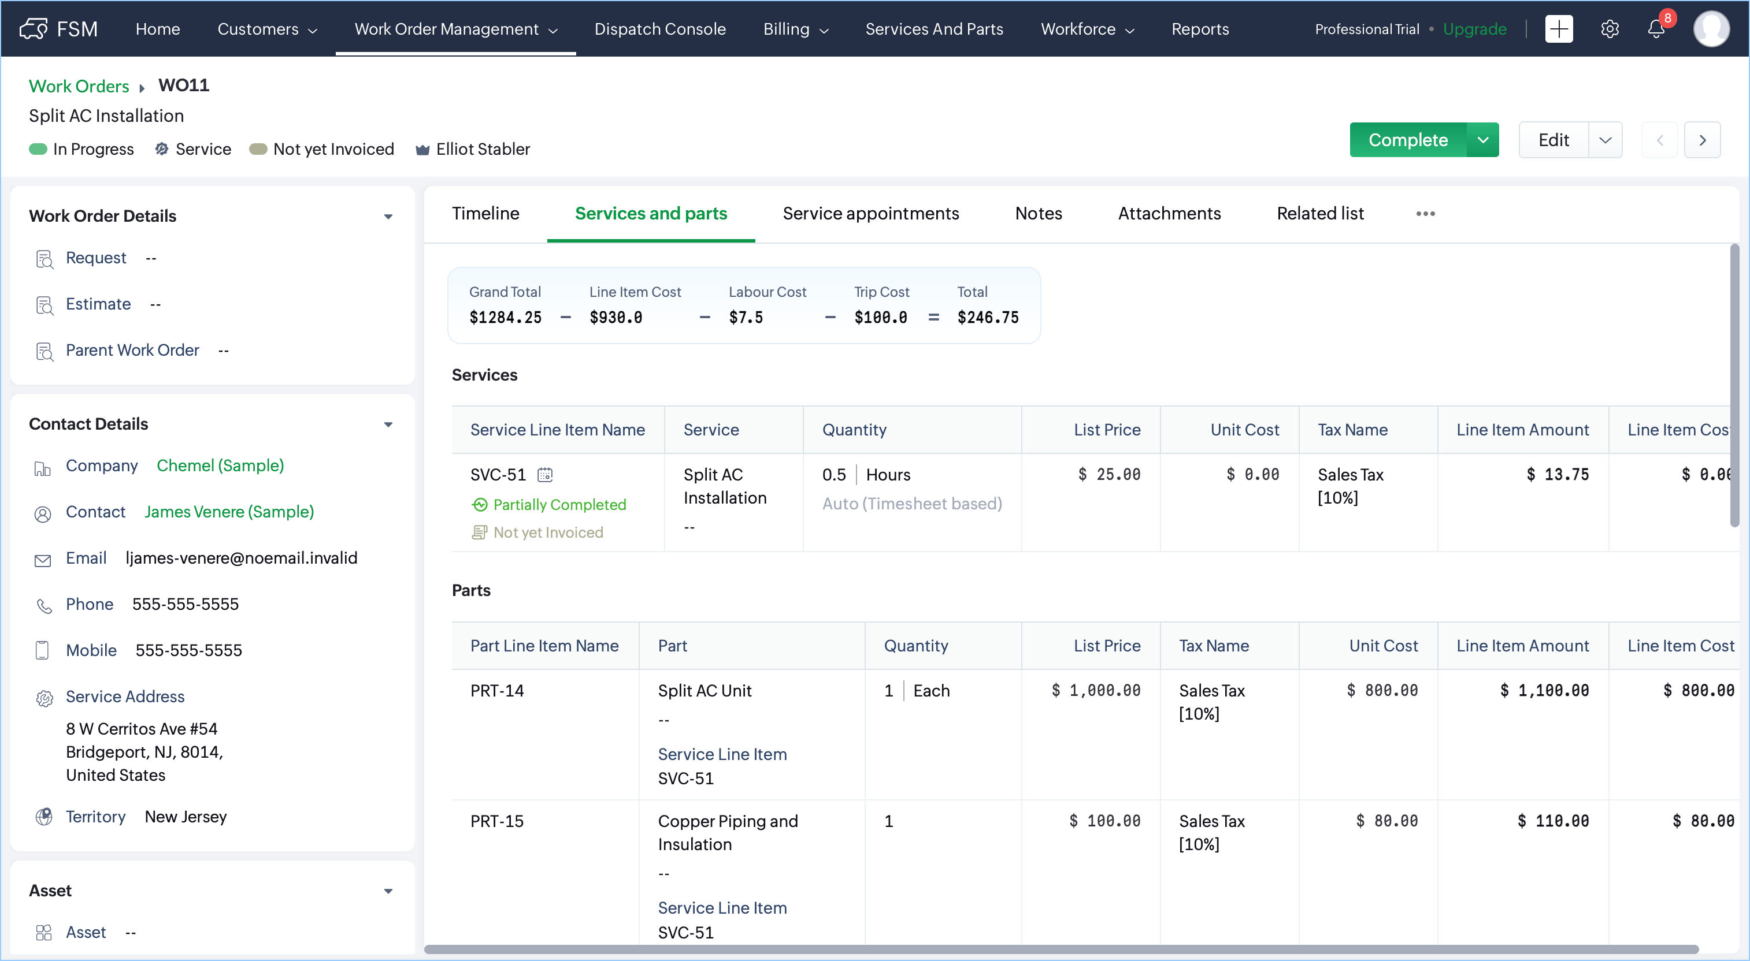The height and width of the screenshot is (961, 1750).
Task: Collapse the Contact Details section
Action: point(388,425)
